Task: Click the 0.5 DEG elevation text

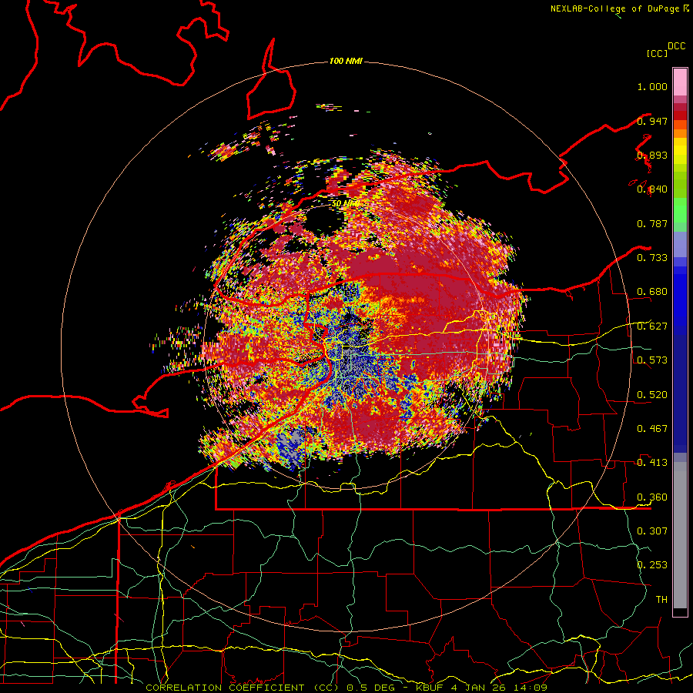Action: (x=373, y=688)
